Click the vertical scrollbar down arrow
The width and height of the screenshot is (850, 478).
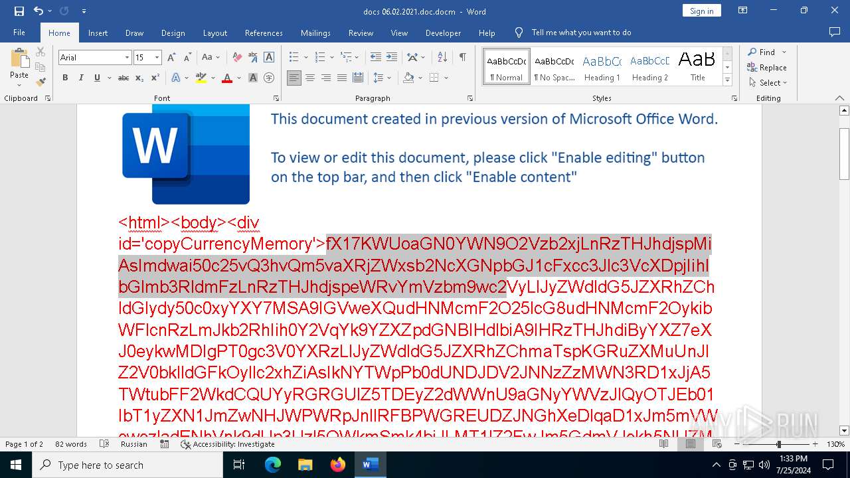tap(844, 430)
